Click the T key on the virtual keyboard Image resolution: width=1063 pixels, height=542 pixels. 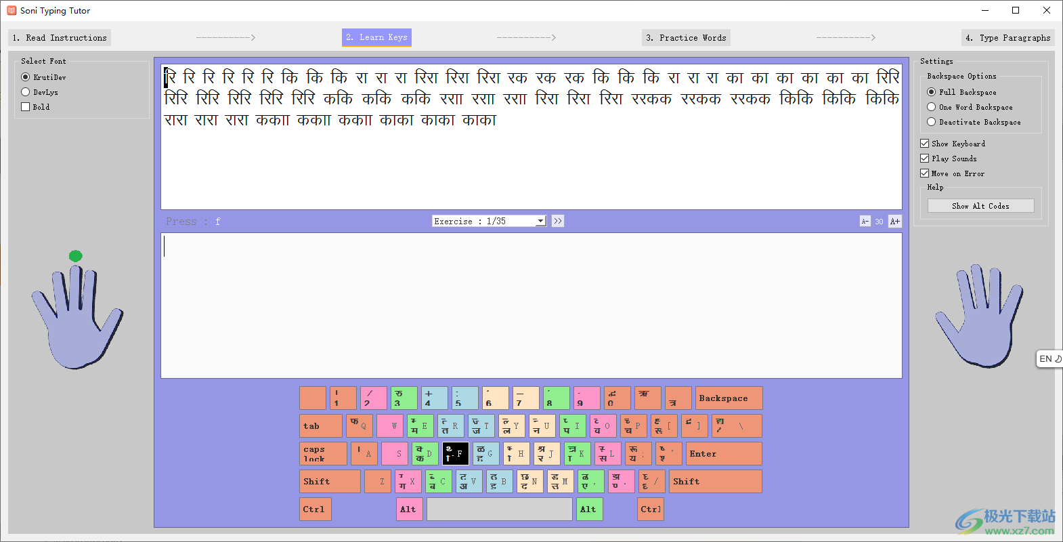pyautogui.click(x=481, y=425)
